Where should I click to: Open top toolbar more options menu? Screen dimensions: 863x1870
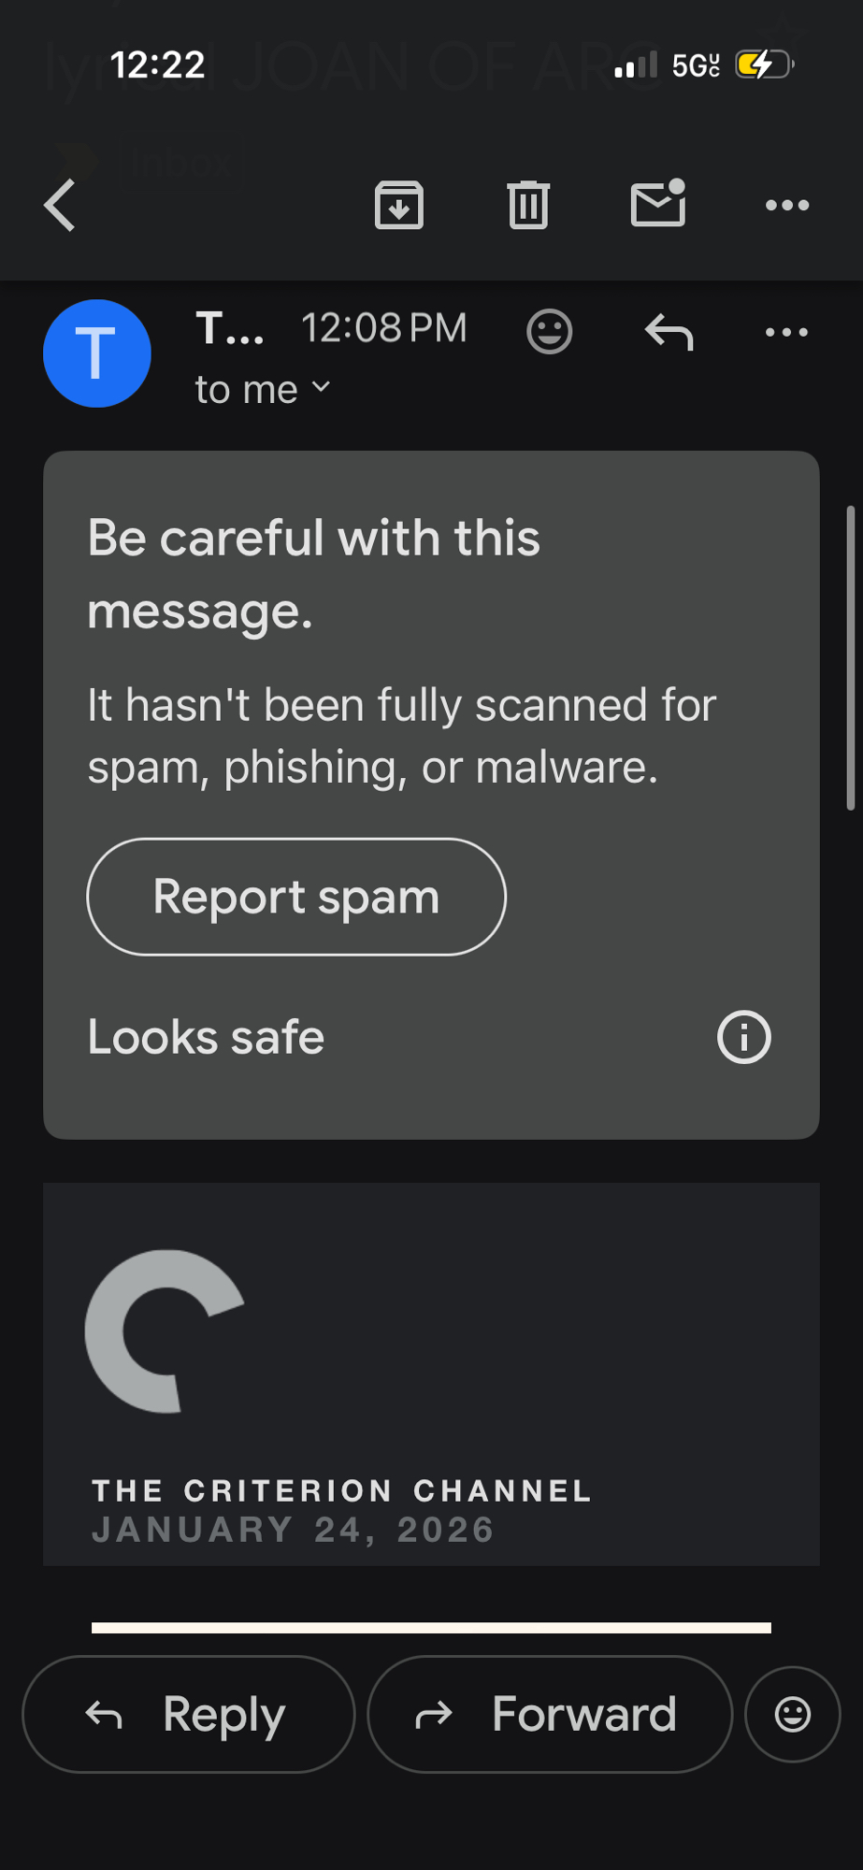point(787,205)
